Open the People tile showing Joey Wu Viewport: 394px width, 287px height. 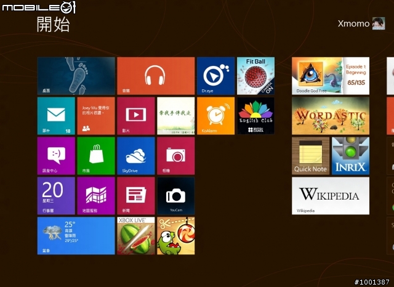(x=96, y=116)
